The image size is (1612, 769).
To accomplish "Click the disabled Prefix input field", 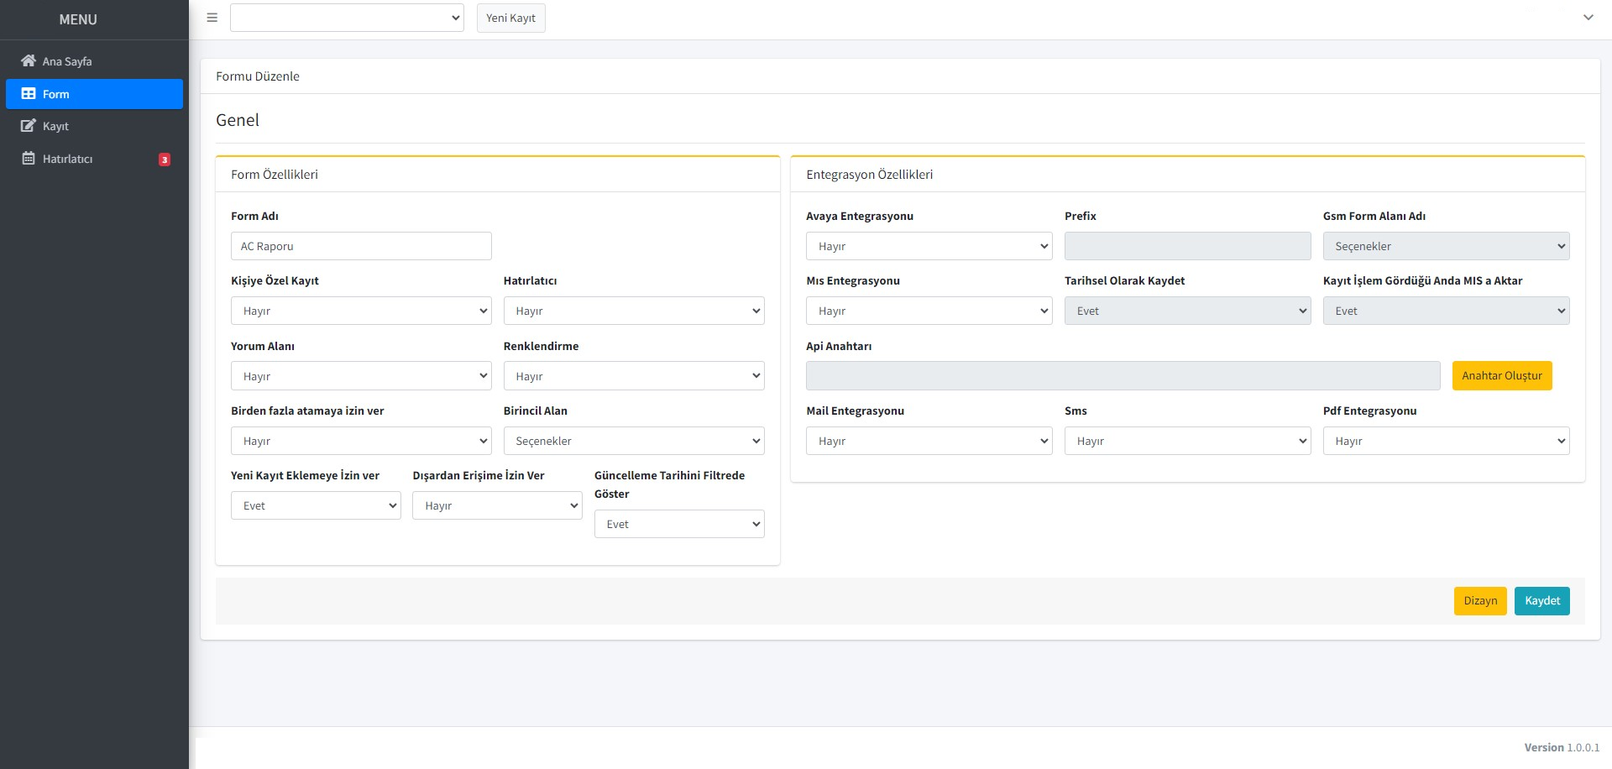I will [1188, 246].
